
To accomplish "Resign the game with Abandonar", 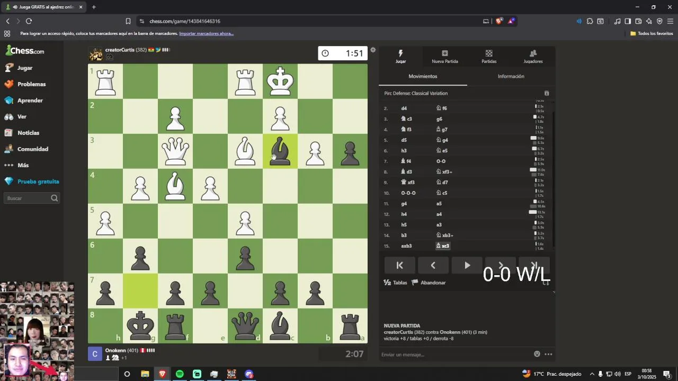I will coord(429,283).
